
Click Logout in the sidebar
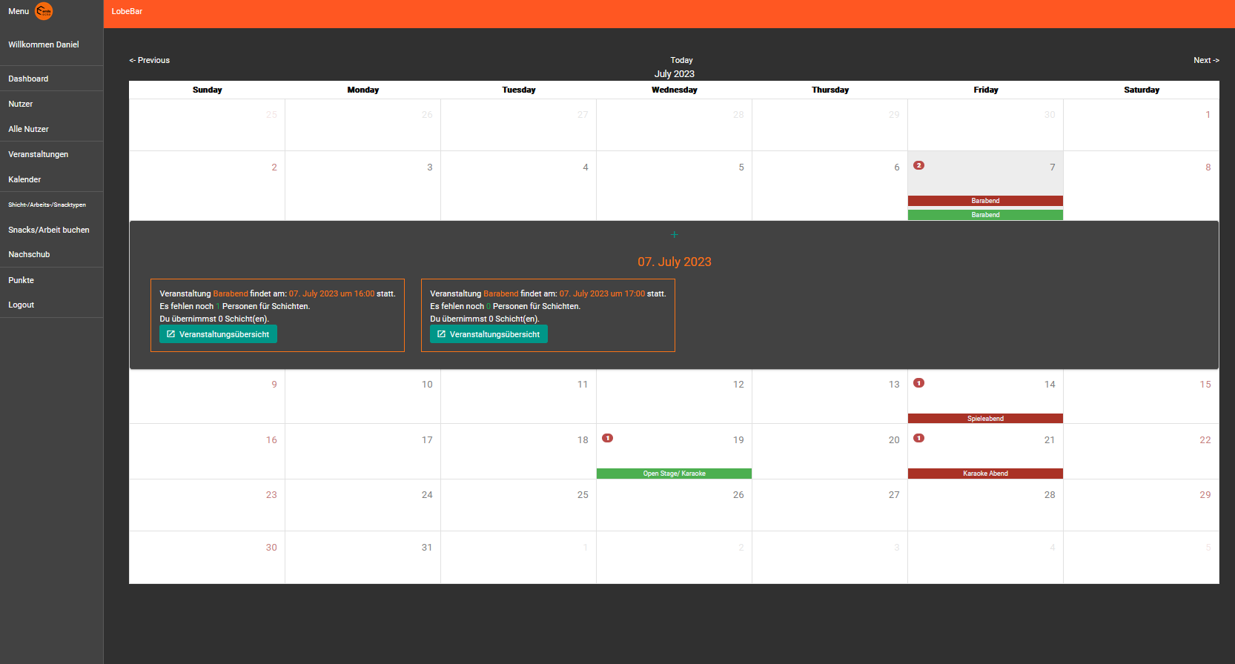[21, 305]
